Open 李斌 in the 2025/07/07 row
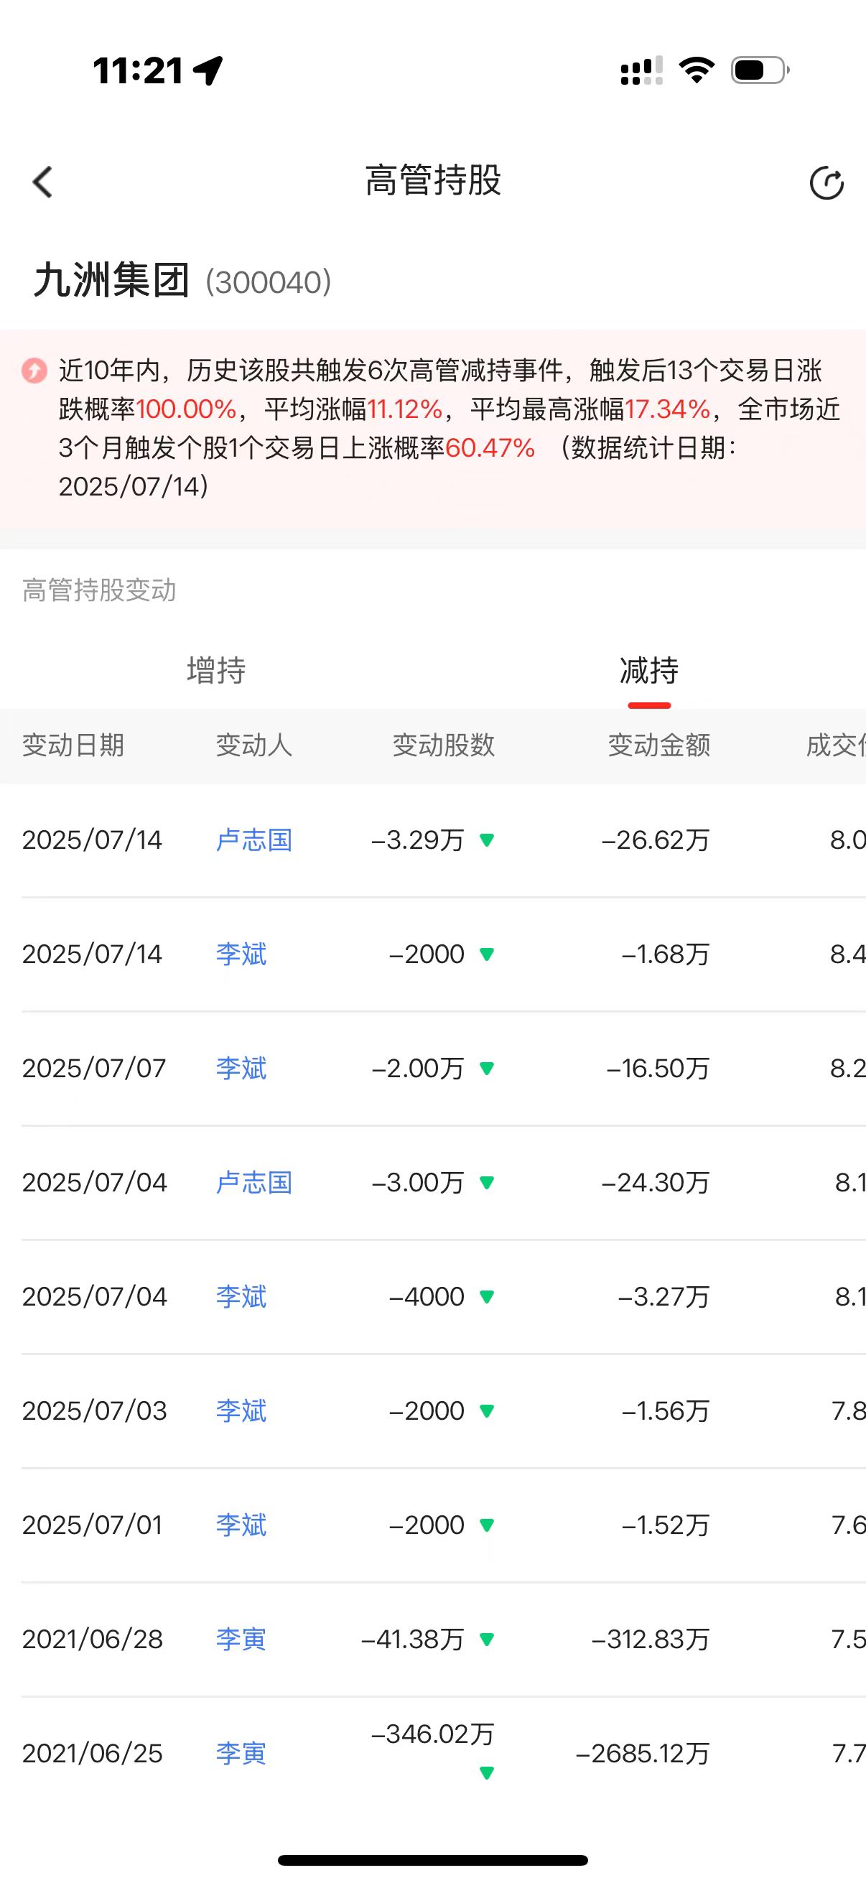Screen dimensions: 866x1883 click(x=241, y=1069)
